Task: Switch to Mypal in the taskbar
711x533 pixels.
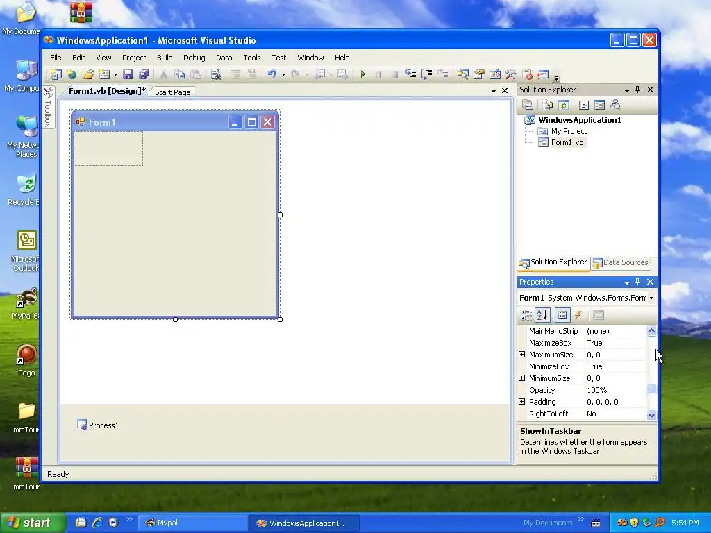Action: click(192, 523)
